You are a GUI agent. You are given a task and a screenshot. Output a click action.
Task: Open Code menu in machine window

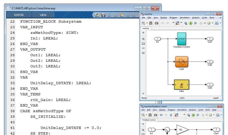[204, 18]
